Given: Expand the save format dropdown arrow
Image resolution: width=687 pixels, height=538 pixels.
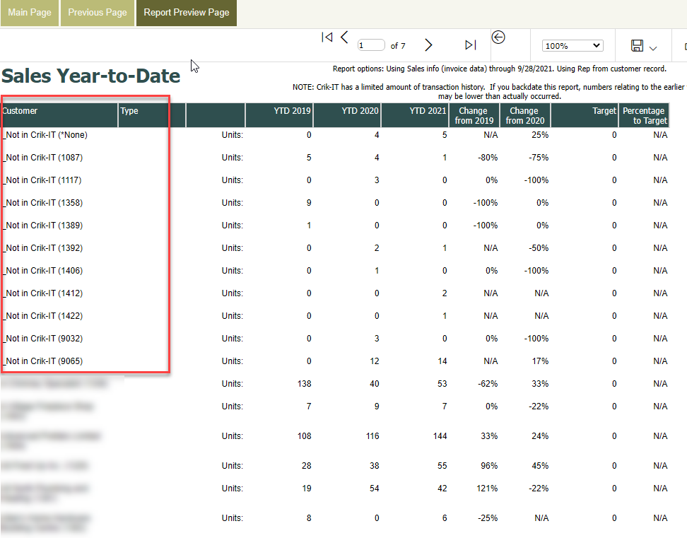Looking at the screenshot, I should [x=653, y=48].
